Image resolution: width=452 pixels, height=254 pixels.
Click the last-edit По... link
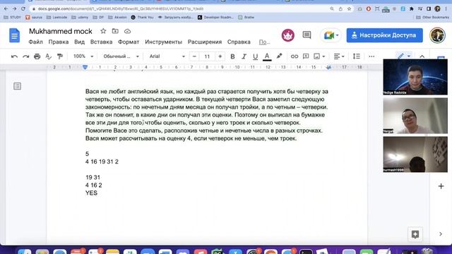pos(264,42)
